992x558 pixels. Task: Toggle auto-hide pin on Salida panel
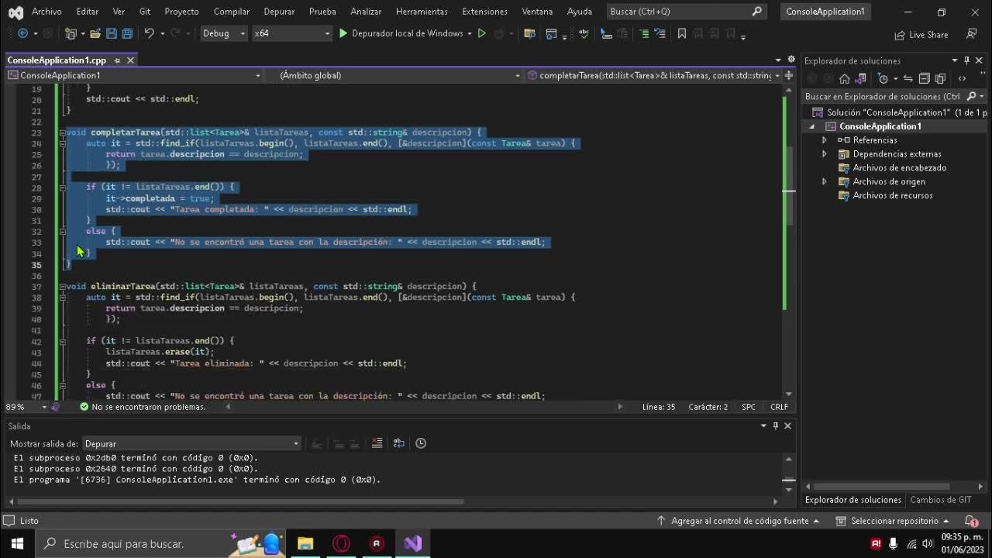point(775,425)
